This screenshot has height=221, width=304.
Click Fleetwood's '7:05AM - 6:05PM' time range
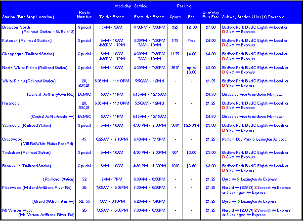click(112, 187)
